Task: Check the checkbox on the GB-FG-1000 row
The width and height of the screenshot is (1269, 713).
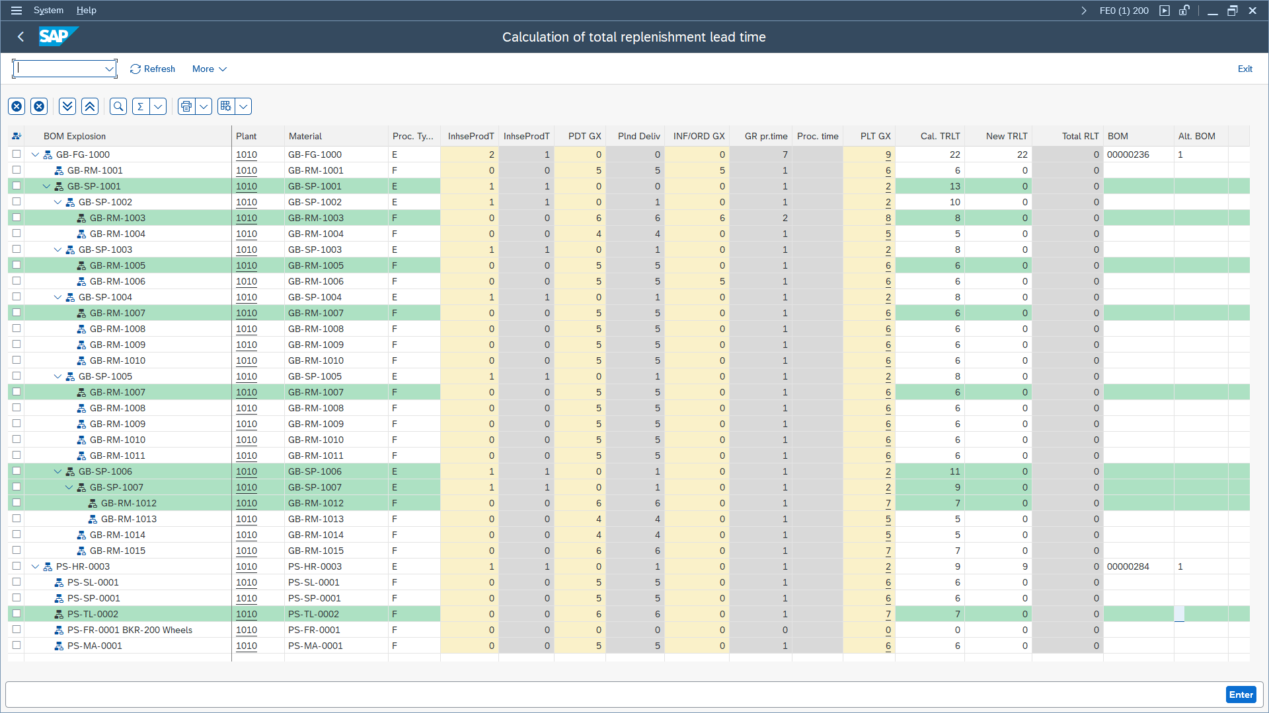Action: click(x=16, y=154)
